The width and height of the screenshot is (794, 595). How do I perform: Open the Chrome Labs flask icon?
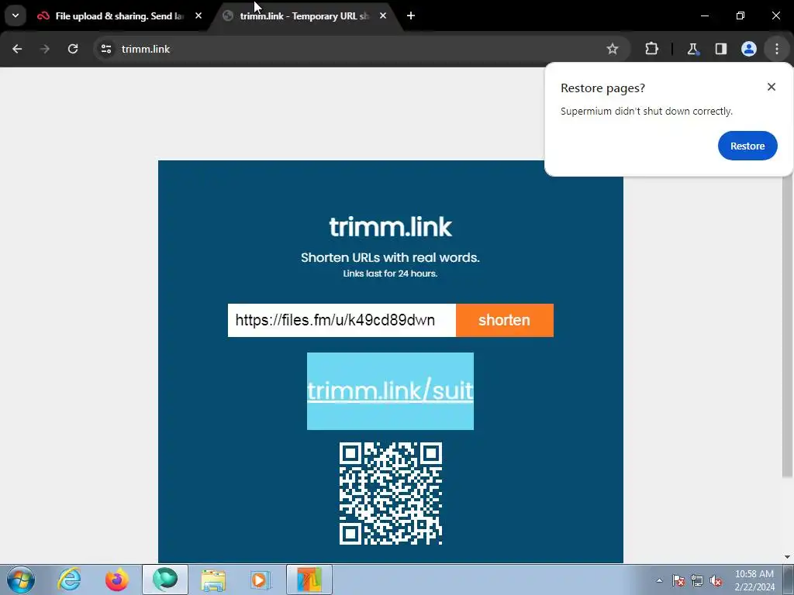692,49
